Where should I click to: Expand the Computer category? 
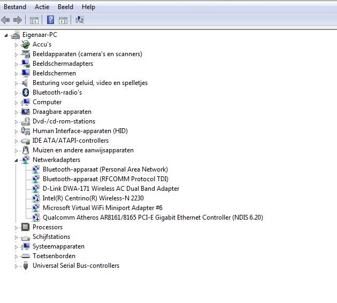(x=16, y=103)
